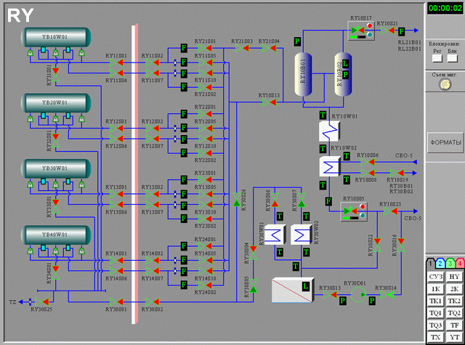Click the Съем миг. round button
Image resolution: width=465 pixels, height=345 pixels.
(x=445, y=85)
